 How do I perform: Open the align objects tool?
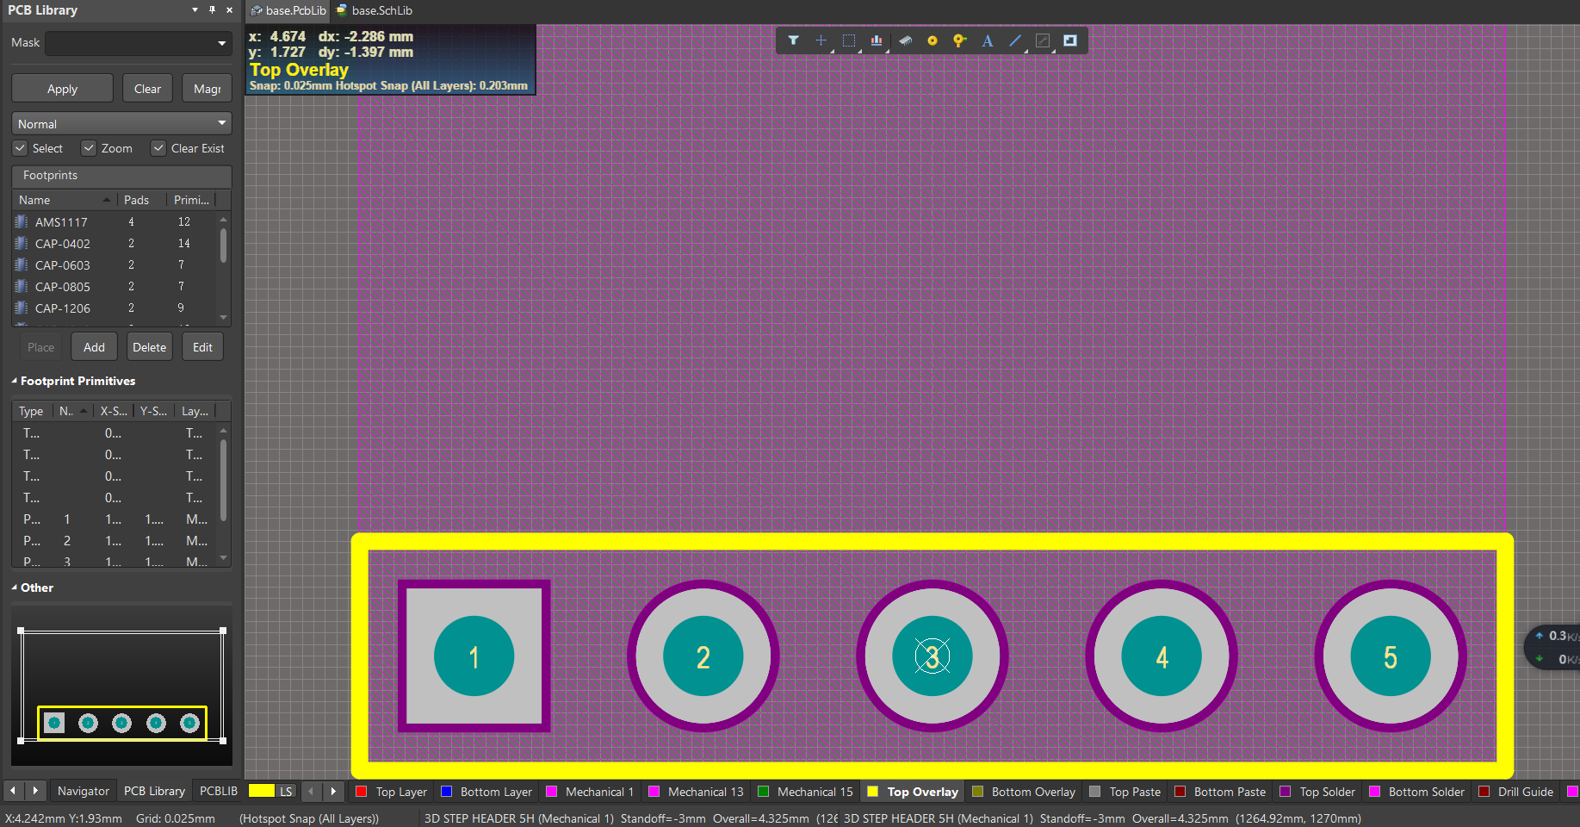(877, 40)
